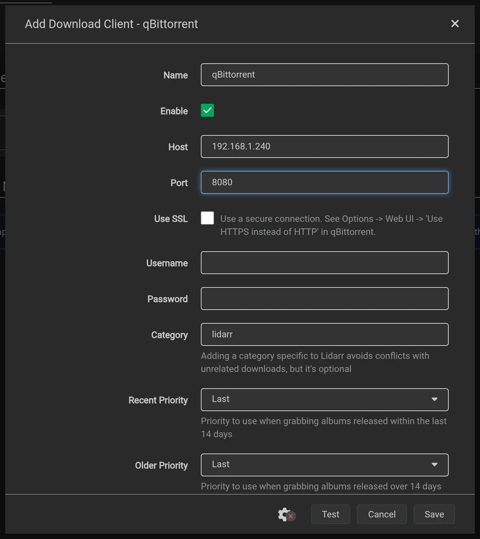Viewport: 480px width, 539px height.
Task: Enable the Use SSL checkbox
Action: [x=207, y=218]
